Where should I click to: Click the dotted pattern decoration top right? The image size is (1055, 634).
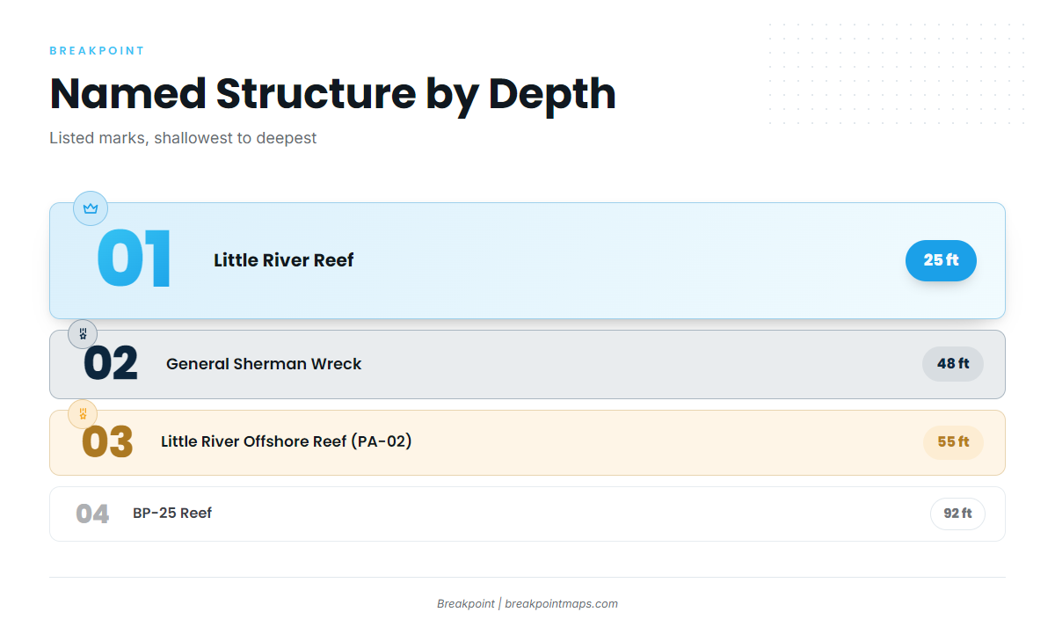coord(898,76)
